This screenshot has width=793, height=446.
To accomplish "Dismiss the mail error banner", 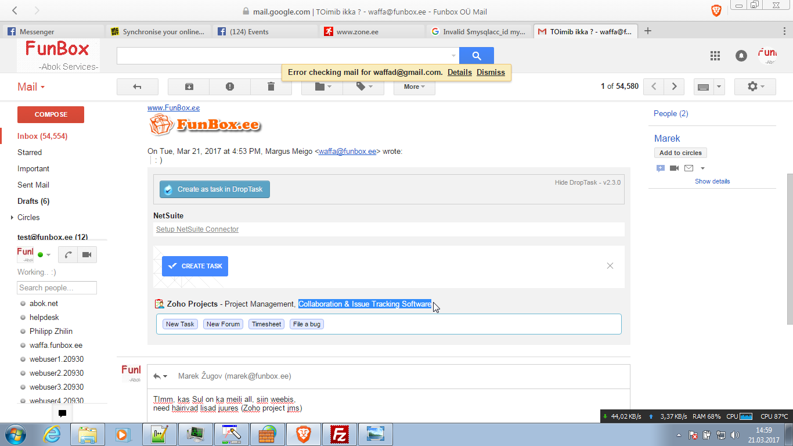I will pyautogui.click(x=491, y=73).
